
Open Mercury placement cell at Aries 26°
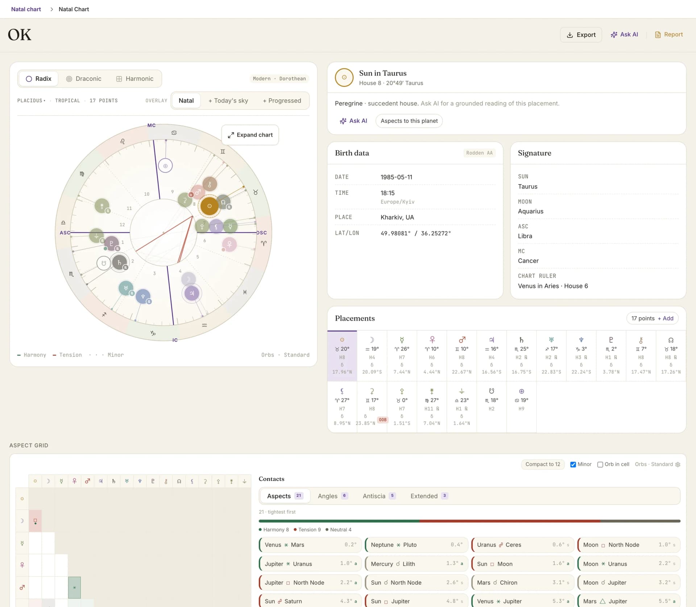[x=402, y=356]
